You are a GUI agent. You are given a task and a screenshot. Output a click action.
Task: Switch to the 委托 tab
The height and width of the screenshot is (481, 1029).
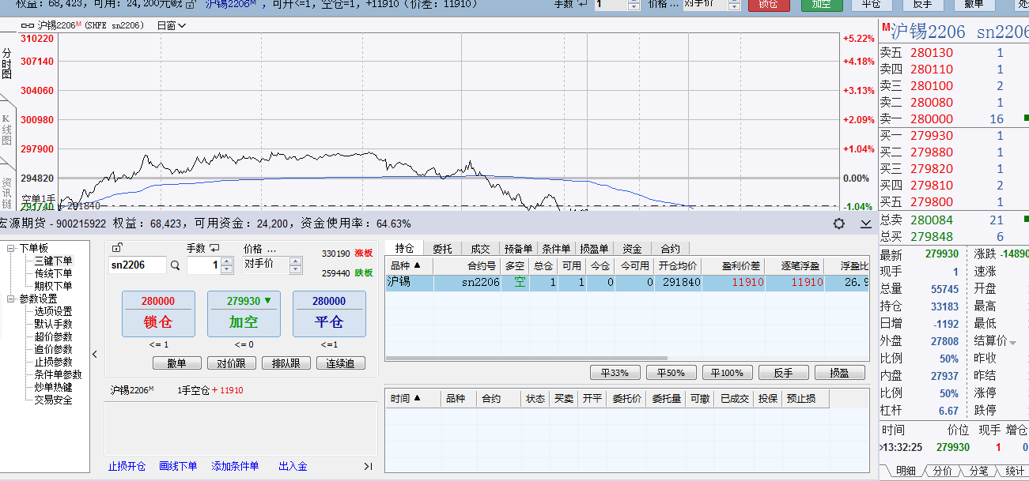[x=442, y=249]
